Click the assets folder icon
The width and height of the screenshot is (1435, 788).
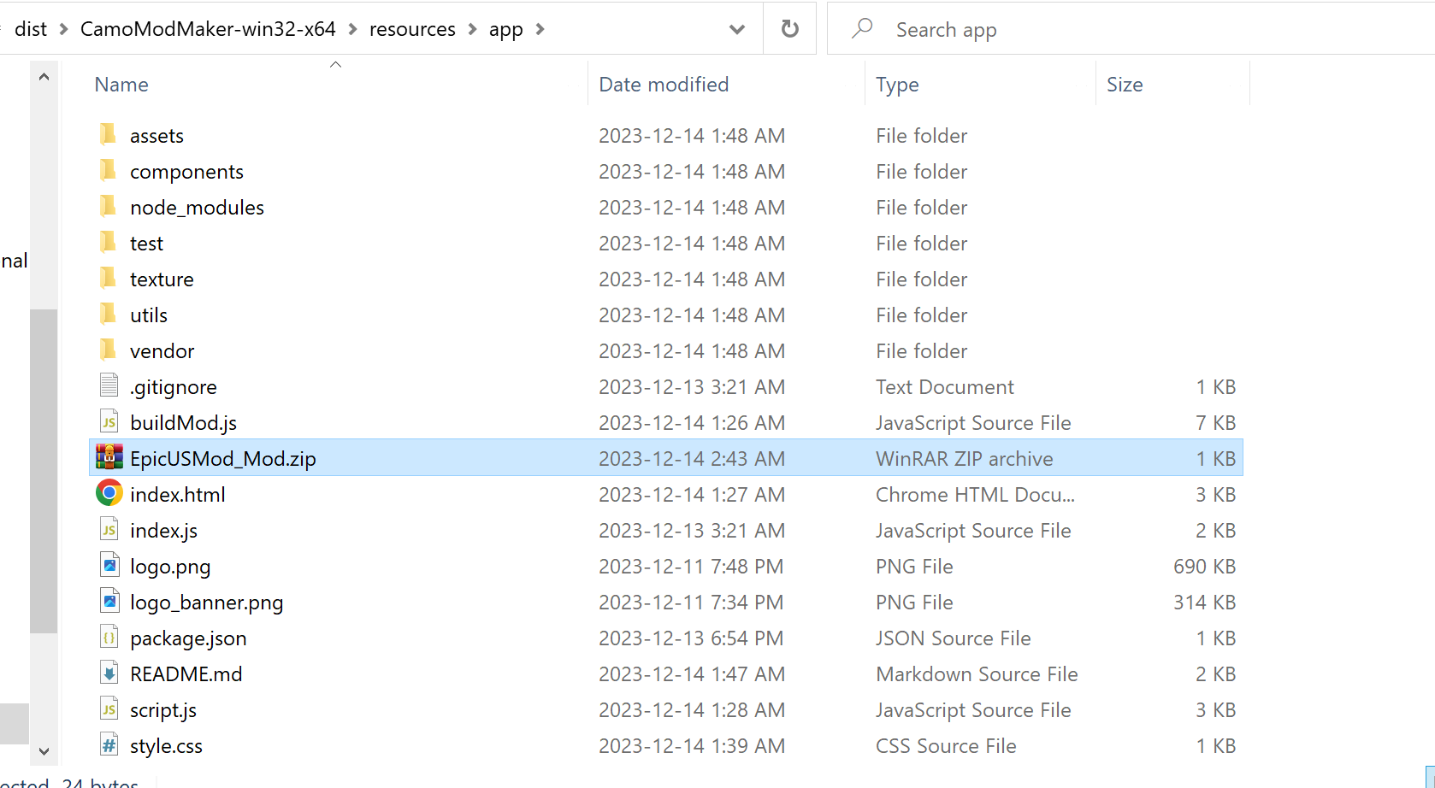coord(108,135)
